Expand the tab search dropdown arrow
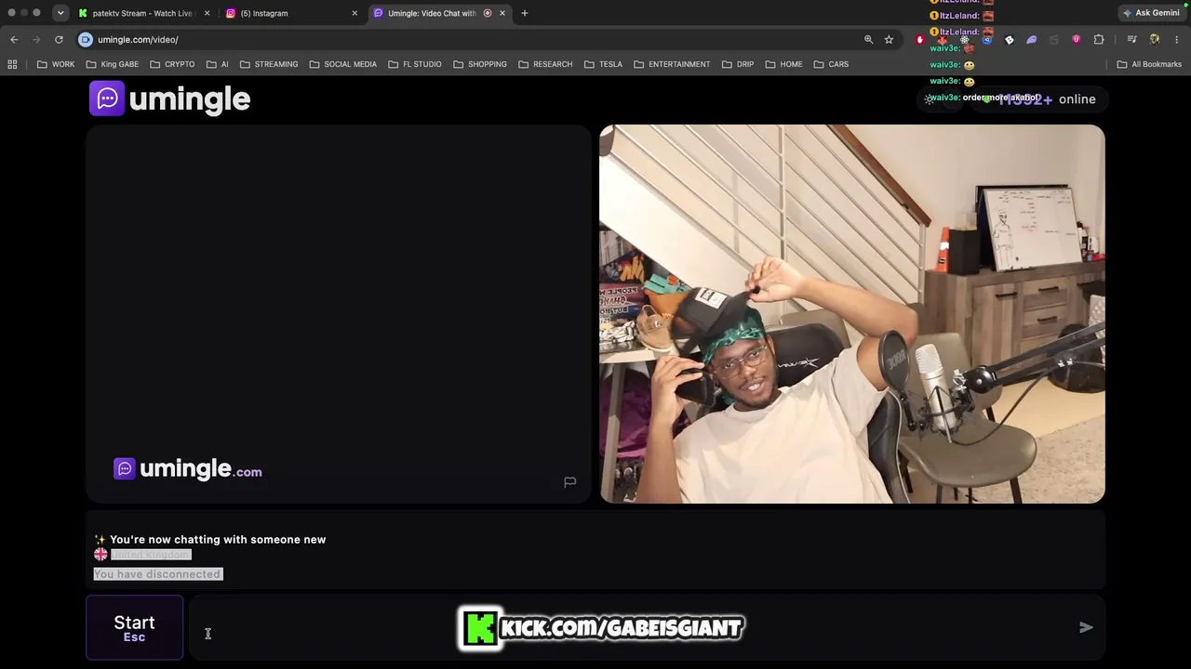This screenshot has height=669, width=1191. [x=60, y=13]
